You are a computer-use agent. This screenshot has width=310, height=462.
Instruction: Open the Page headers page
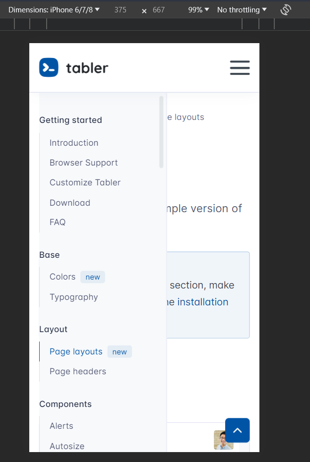point(78,371)
